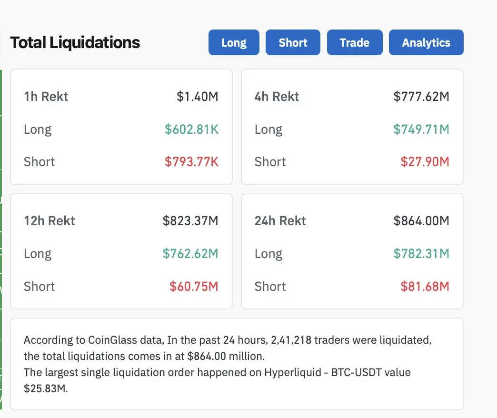Select the 4h Rekt total $777.62M

point(421,97)
